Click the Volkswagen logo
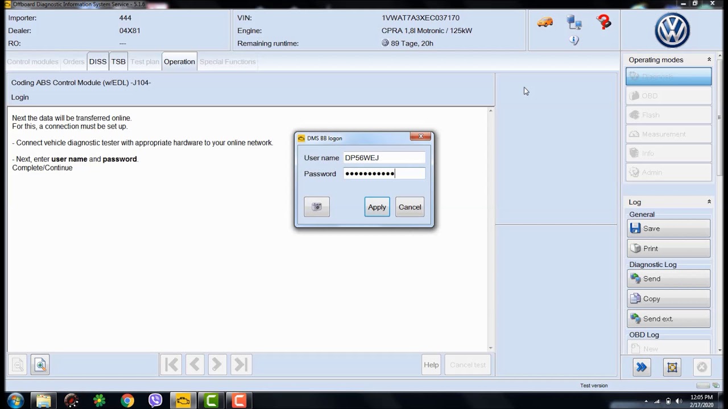The height and width of the screenshot is (409, 728). pyautogui.click(x=672, y=31)
